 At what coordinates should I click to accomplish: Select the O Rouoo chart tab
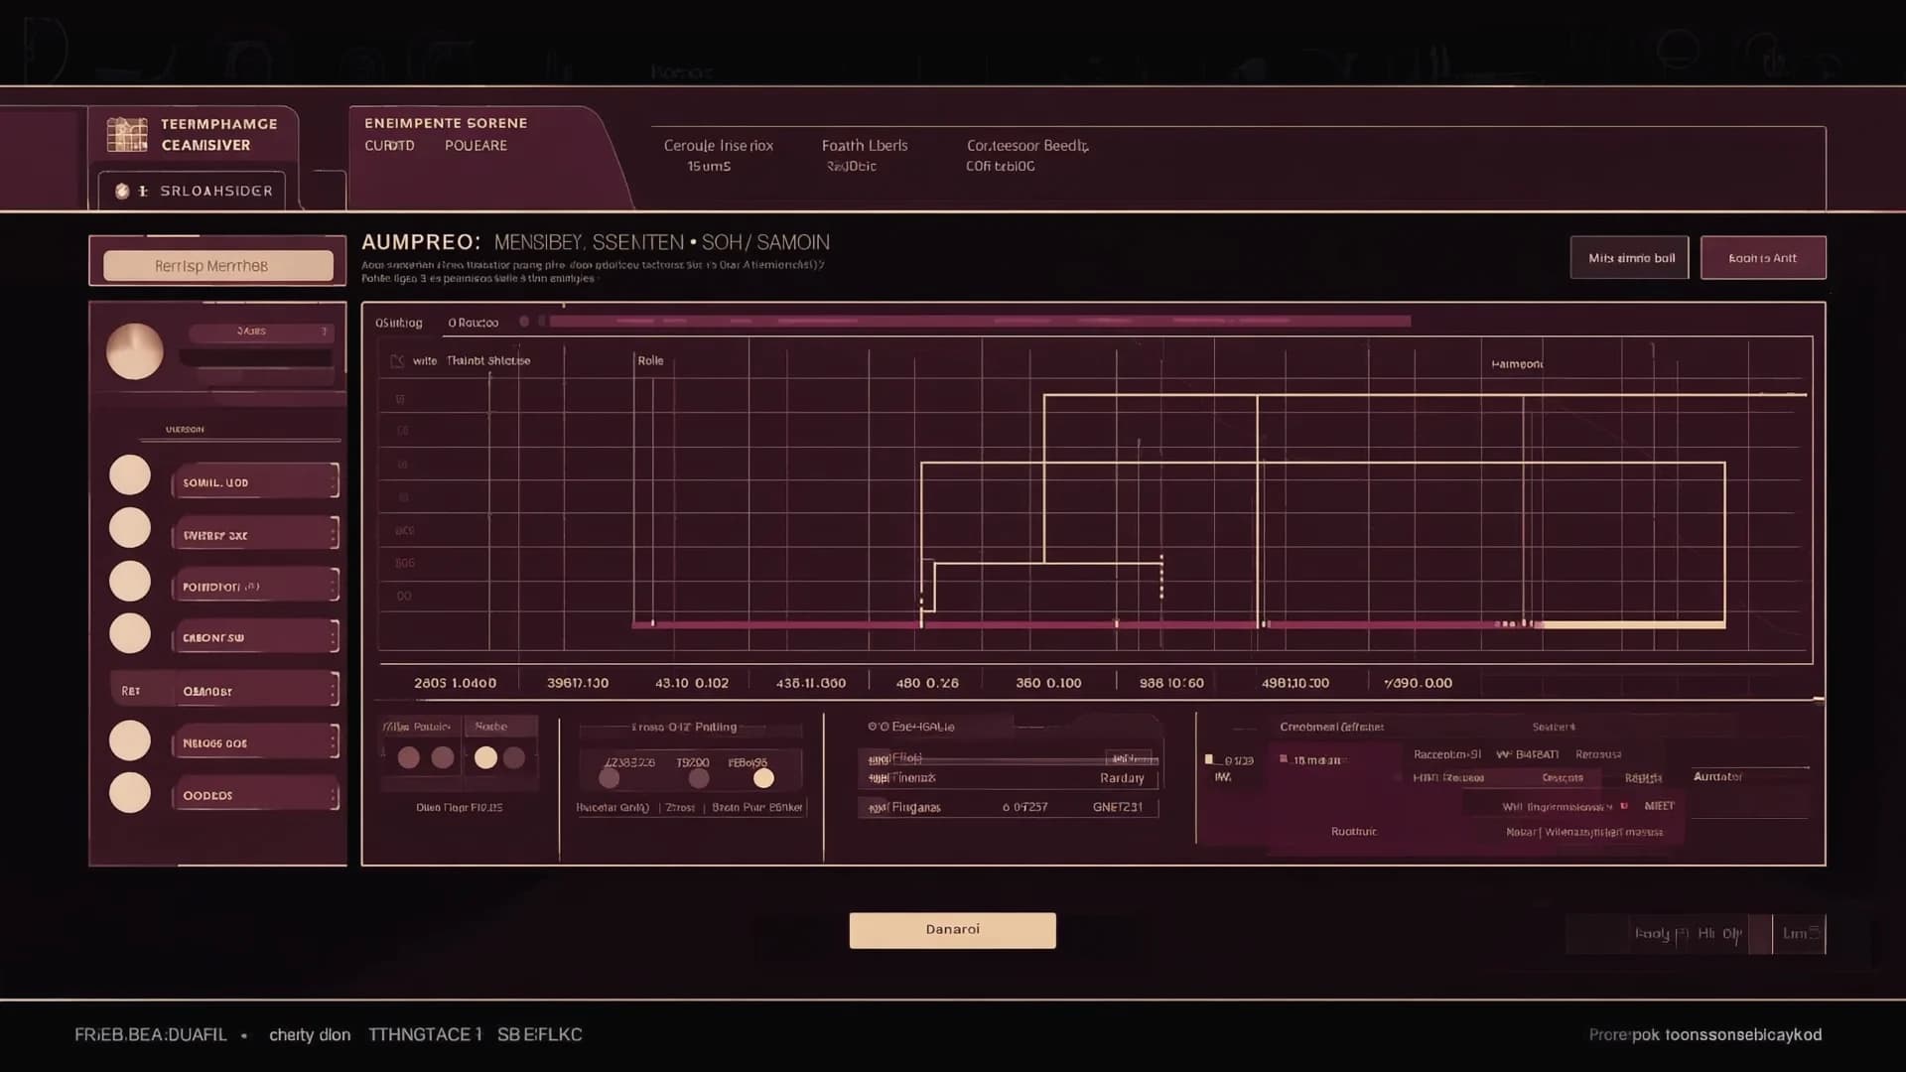coord(473,323)
